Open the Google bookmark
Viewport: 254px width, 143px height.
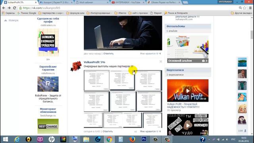(x=27, y=13)
